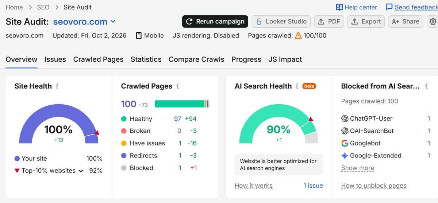Viewport: 438px width, 203px height.
Task: Click the ChatGPT-User logo icon
Action: [345, 118]
